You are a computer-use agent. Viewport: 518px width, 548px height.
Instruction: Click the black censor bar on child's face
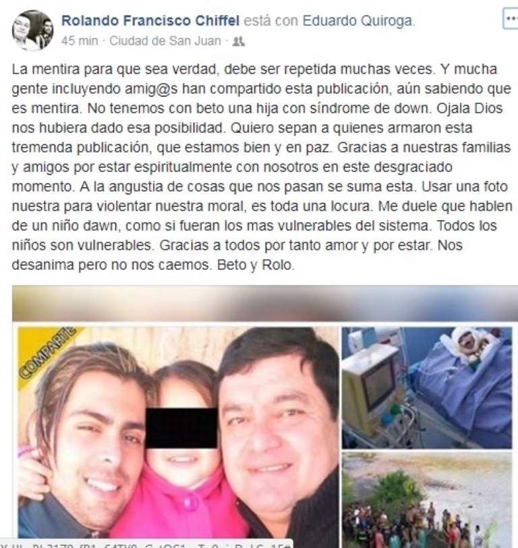(181, 428)
